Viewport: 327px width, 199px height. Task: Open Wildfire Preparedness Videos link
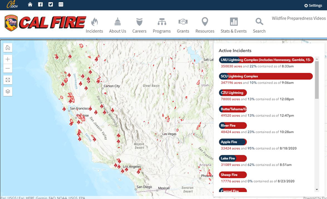pos(299,18)
